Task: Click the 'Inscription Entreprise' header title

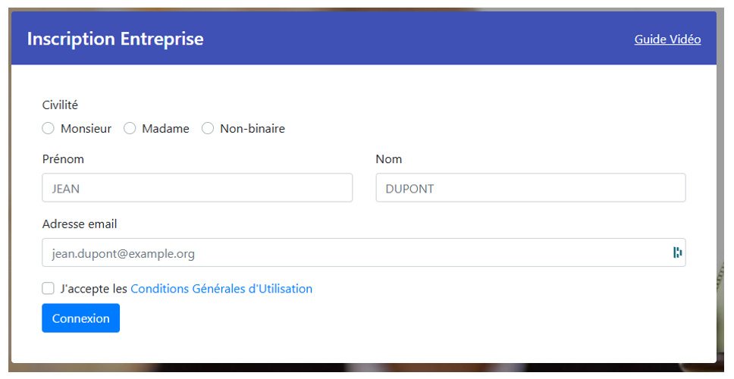Action: point(115,39)
